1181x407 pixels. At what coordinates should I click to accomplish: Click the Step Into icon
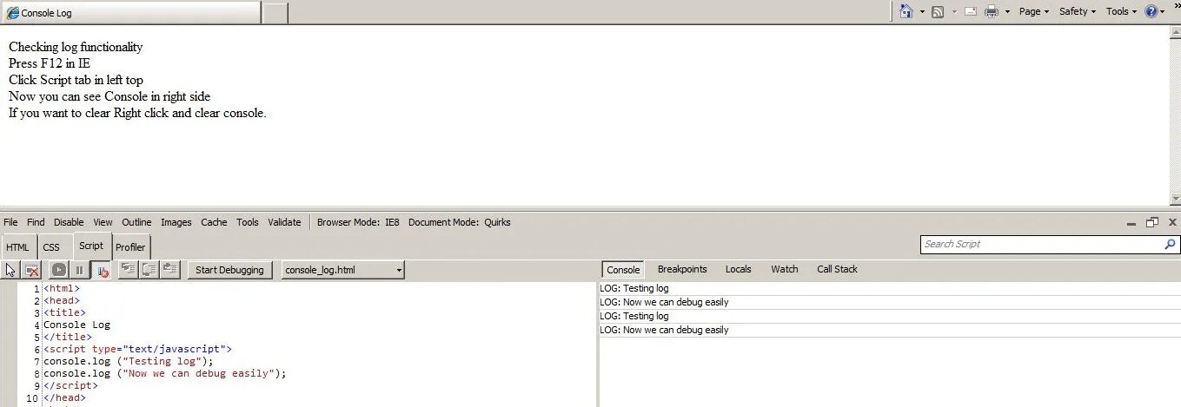129,270
